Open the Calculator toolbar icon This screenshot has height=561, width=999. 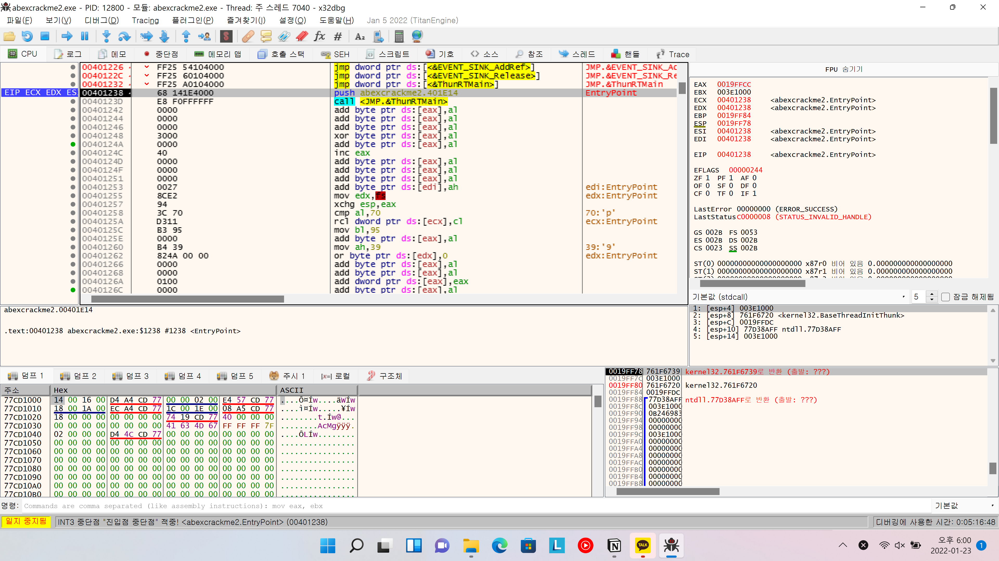[x=399, y=36]
